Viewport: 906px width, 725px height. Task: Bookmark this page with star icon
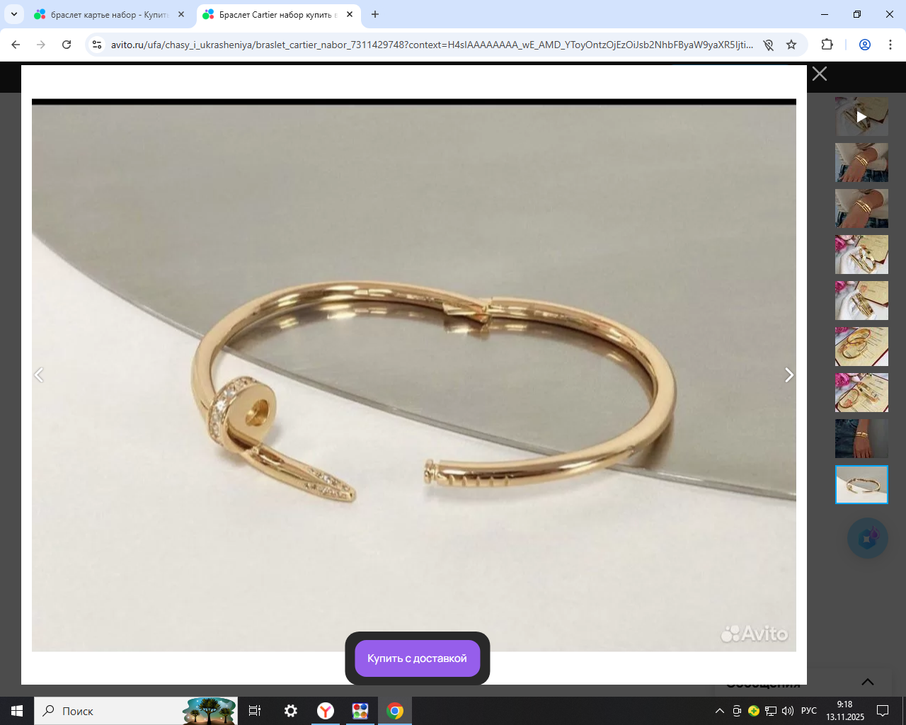click(791, 45)
